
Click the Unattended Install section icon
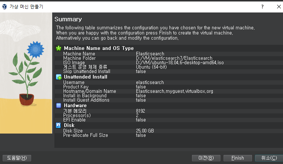[58, 77]
